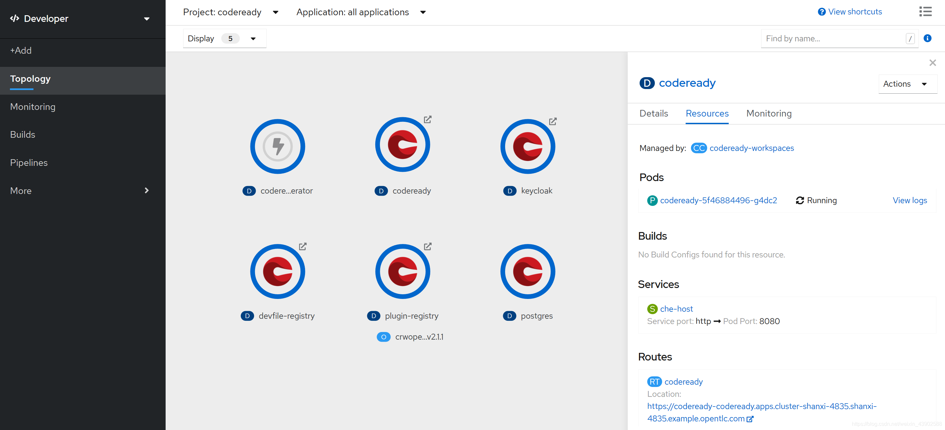Expand the Display options dropdown
The height and width of the screenshot is (430, 945).
pyautogui.click(x=225, y=38)
